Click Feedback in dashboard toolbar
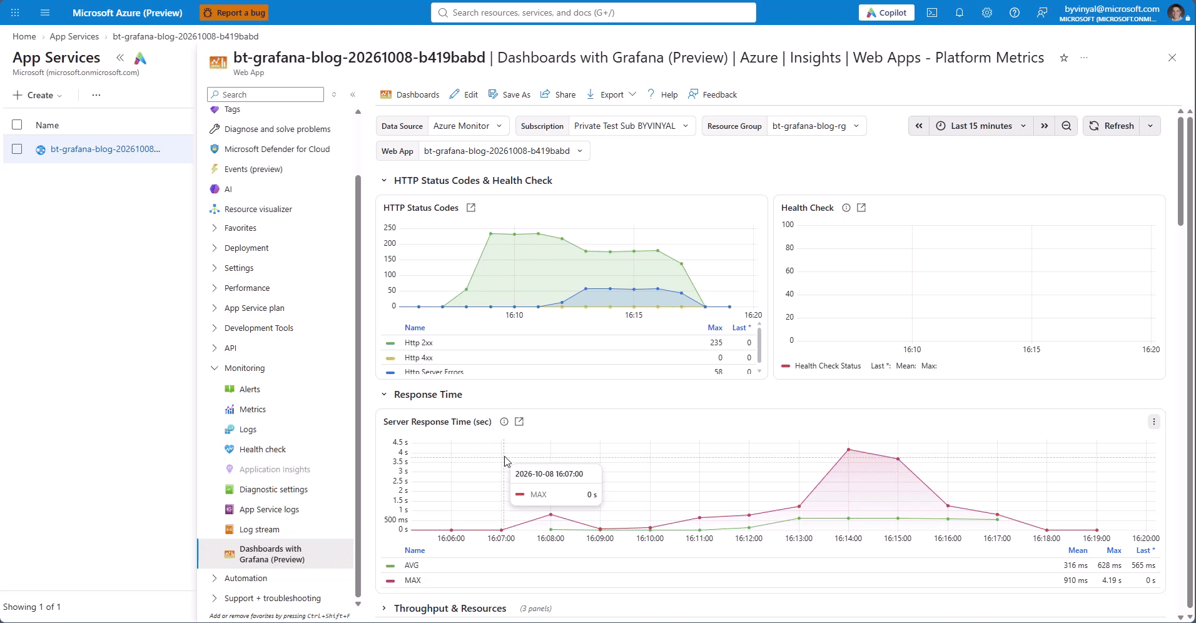The height and width of the screenshot is (623, 1196). [712, 94]
